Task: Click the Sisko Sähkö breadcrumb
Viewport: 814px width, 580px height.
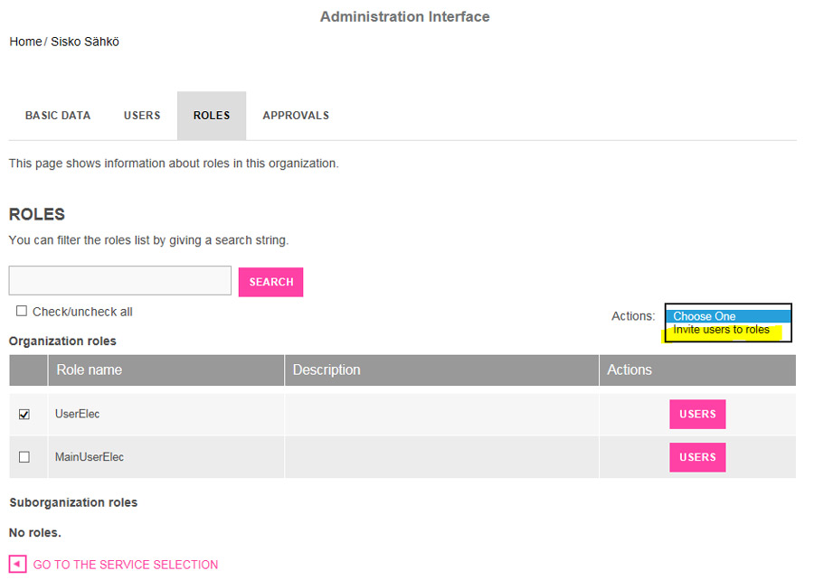Action: (85, 42)
